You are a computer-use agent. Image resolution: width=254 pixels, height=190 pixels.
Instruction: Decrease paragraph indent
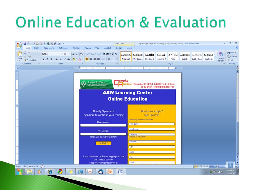[x=104, y=54]
